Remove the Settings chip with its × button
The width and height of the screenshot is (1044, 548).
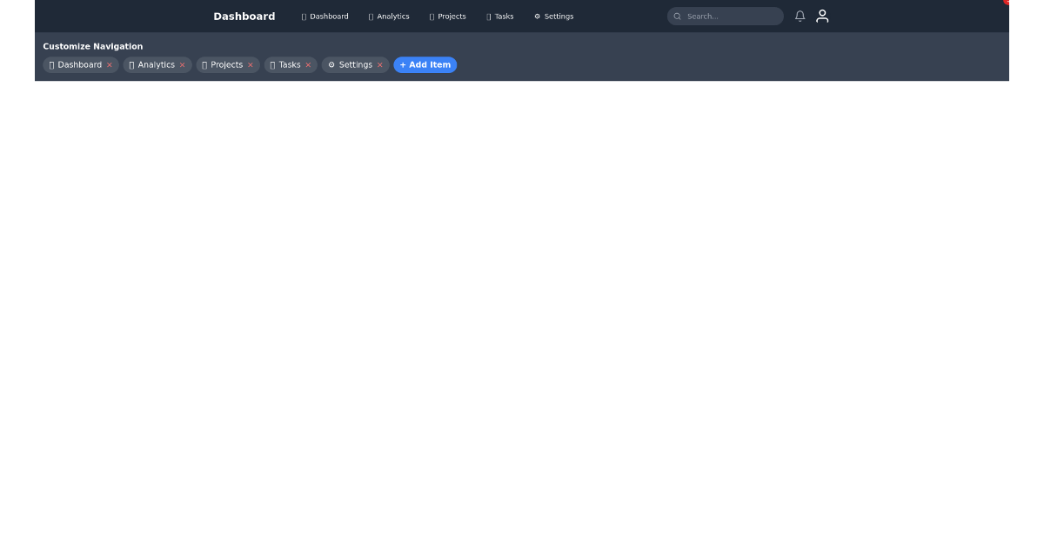380,64
